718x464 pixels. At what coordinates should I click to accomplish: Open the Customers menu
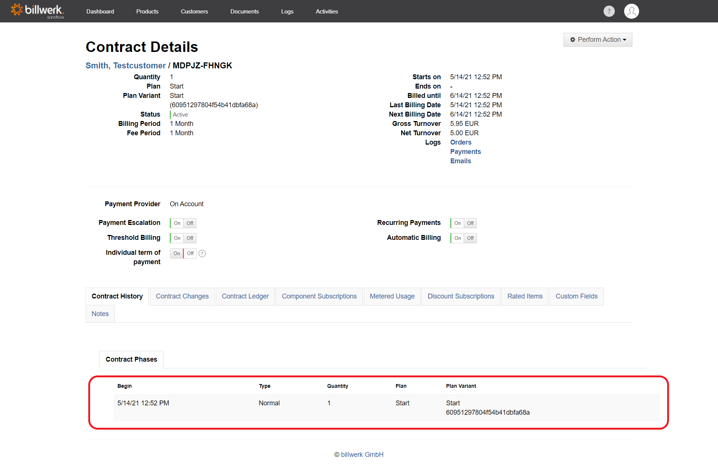(x=194, y=12)
